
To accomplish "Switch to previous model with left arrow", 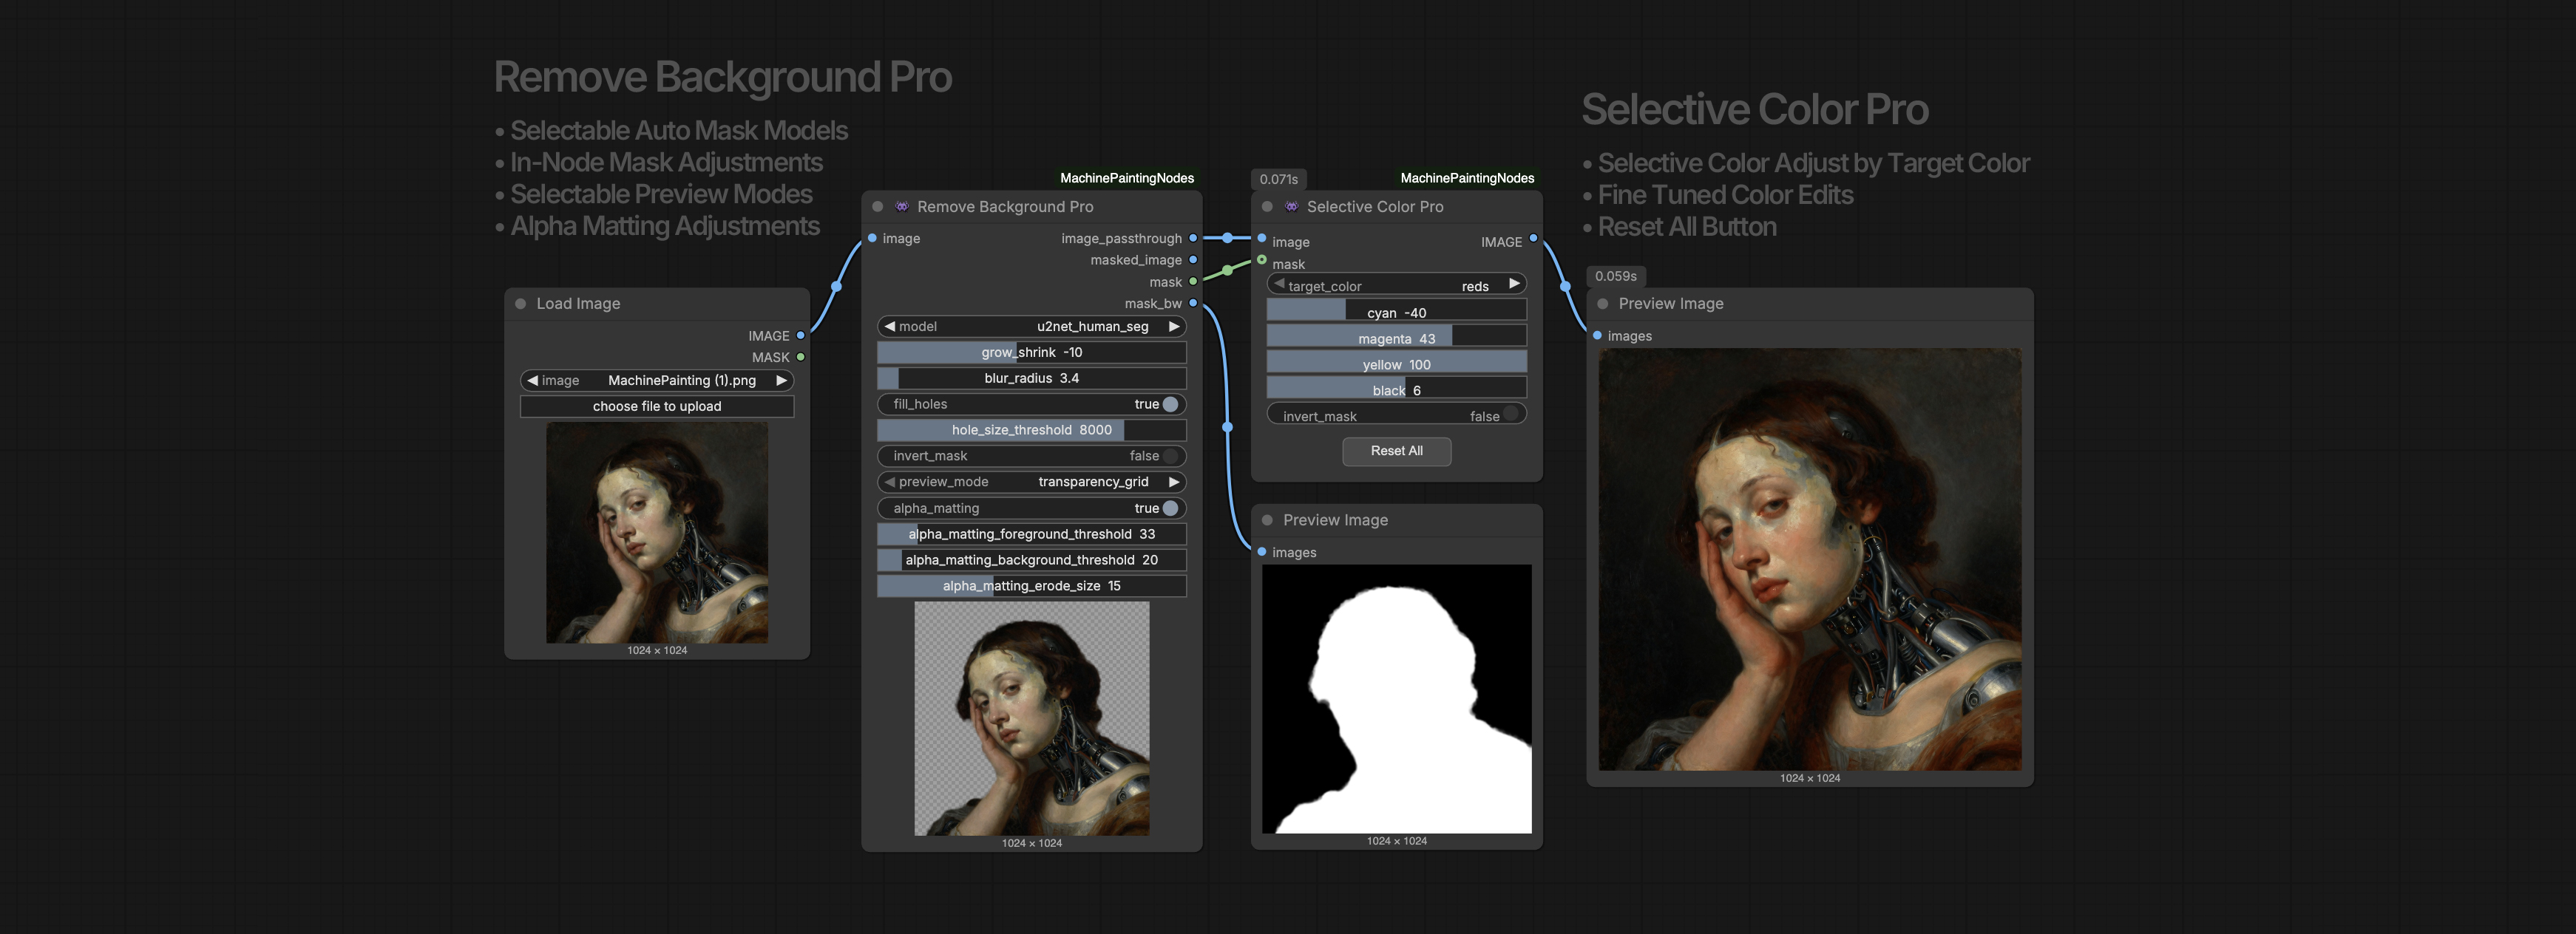I will (889, 327).
